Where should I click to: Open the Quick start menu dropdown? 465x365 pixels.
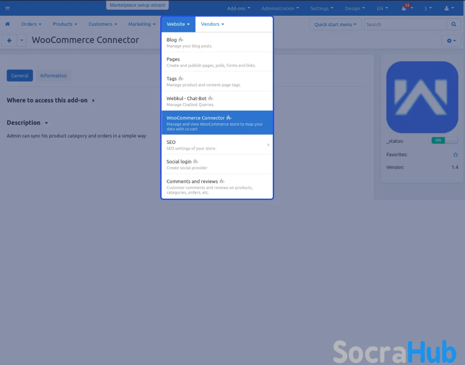coord(335,24)
